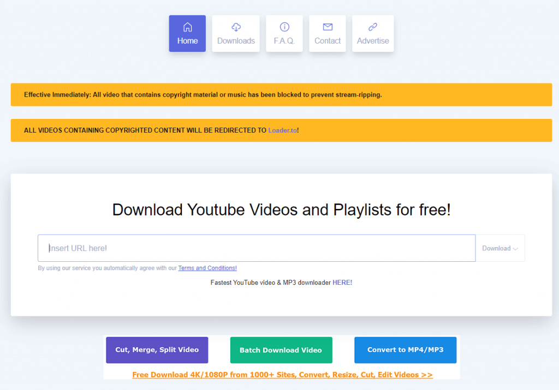559x390 pixels.
Task: Switch to the Contact tab
Action: click(327, 34)
